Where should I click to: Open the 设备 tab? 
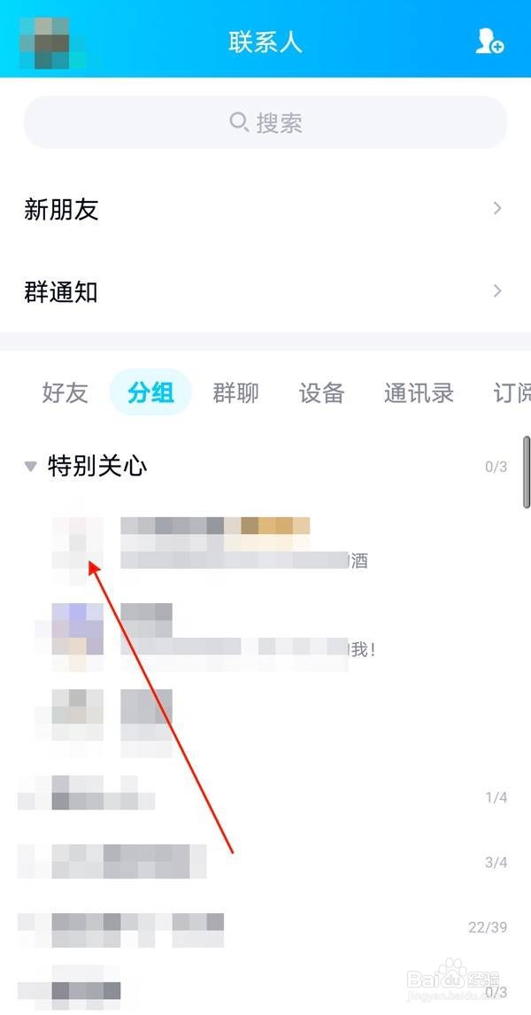(321, 392)
